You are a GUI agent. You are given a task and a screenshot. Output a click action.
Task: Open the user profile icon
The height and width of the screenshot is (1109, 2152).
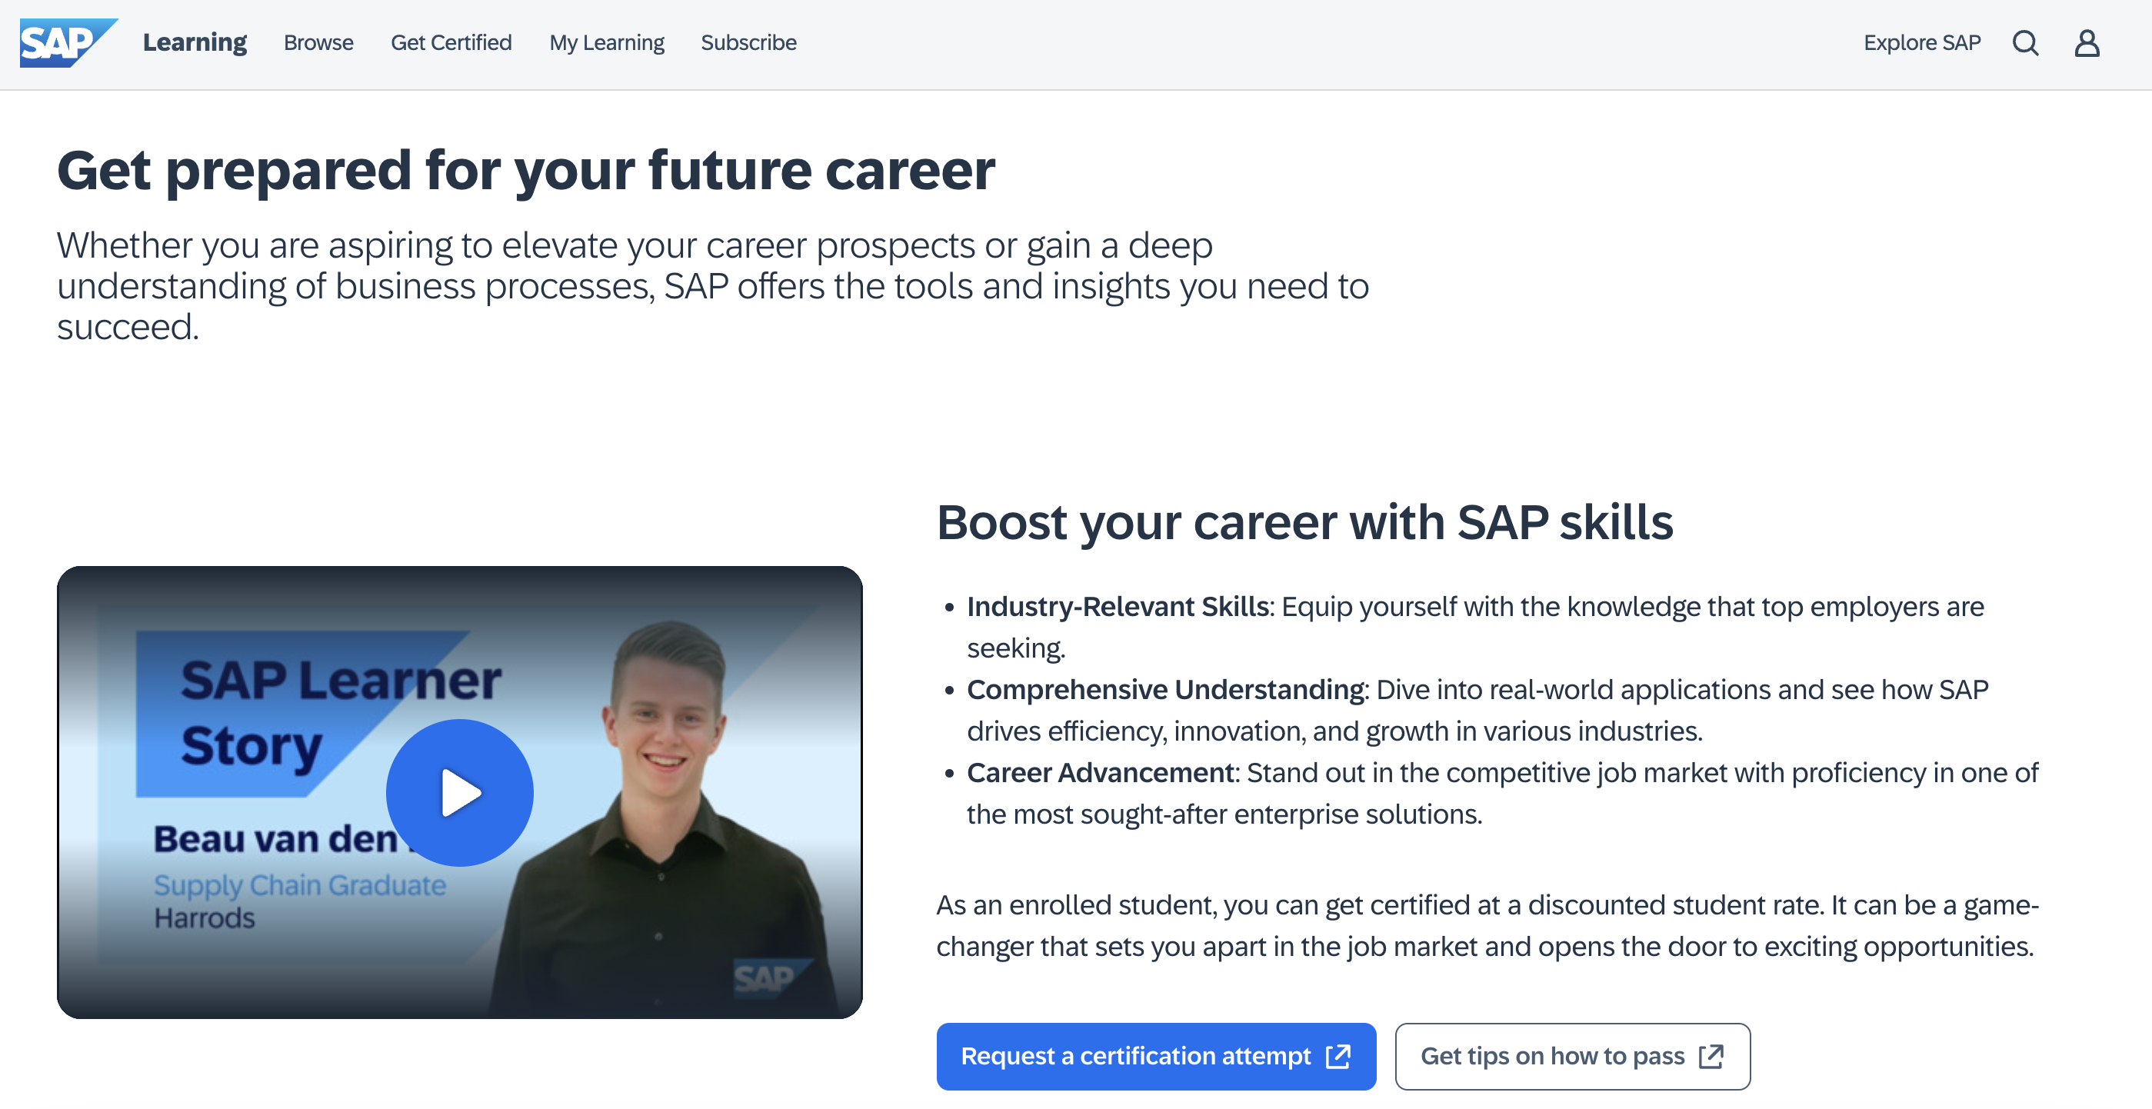2087,42
